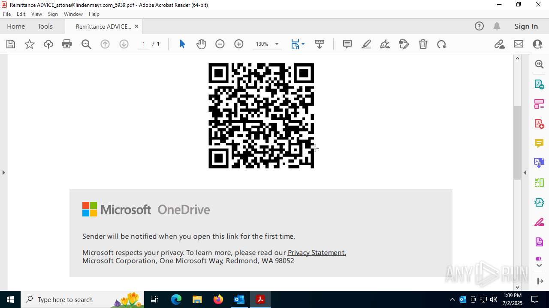549x308 pixels.
Task: Open the pink Fill & Sign tool in right pane
Action: click(x=539, y=222)
